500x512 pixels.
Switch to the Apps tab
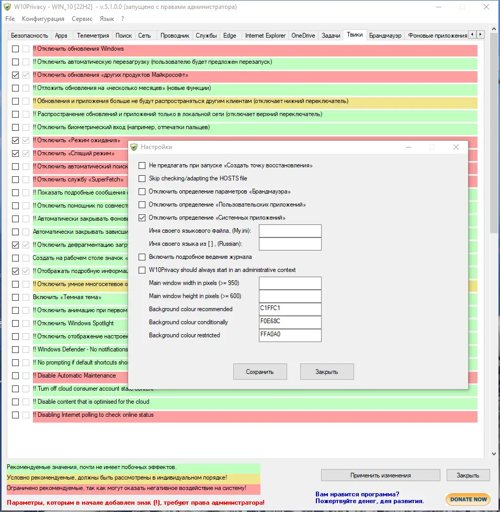61,36
